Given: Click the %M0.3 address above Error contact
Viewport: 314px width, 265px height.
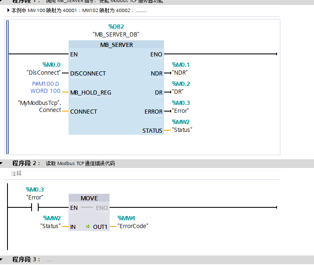Looking at the screenshot, I should pos(34,190).
